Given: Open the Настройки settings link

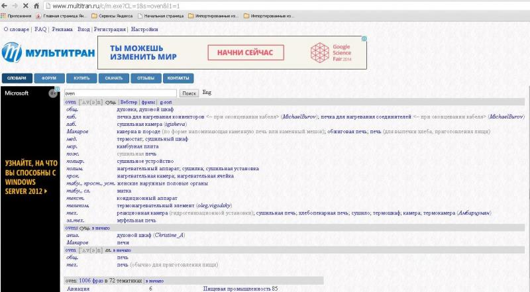Looking at the screenshot, I should [144, 30].
